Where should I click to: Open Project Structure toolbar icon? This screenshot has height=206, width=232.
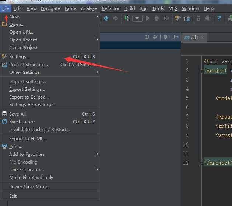(x=187, y=18)
